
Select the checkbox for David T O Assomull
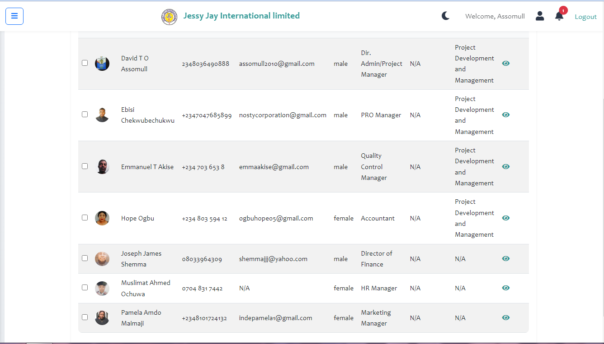point(85,63)
